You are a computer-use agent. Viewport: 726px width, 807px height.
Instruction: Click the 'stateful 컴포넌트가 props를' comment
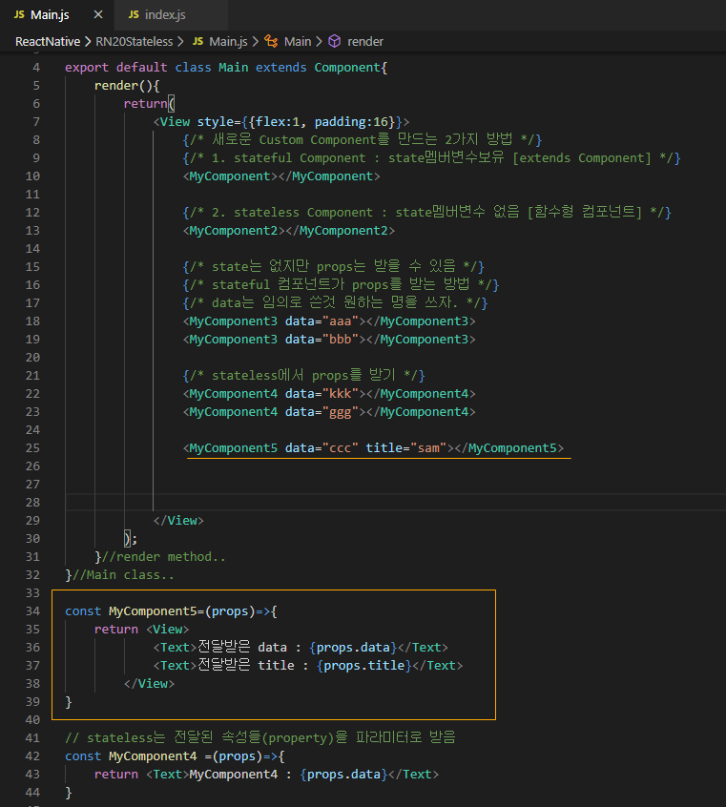tap(341, 284)
